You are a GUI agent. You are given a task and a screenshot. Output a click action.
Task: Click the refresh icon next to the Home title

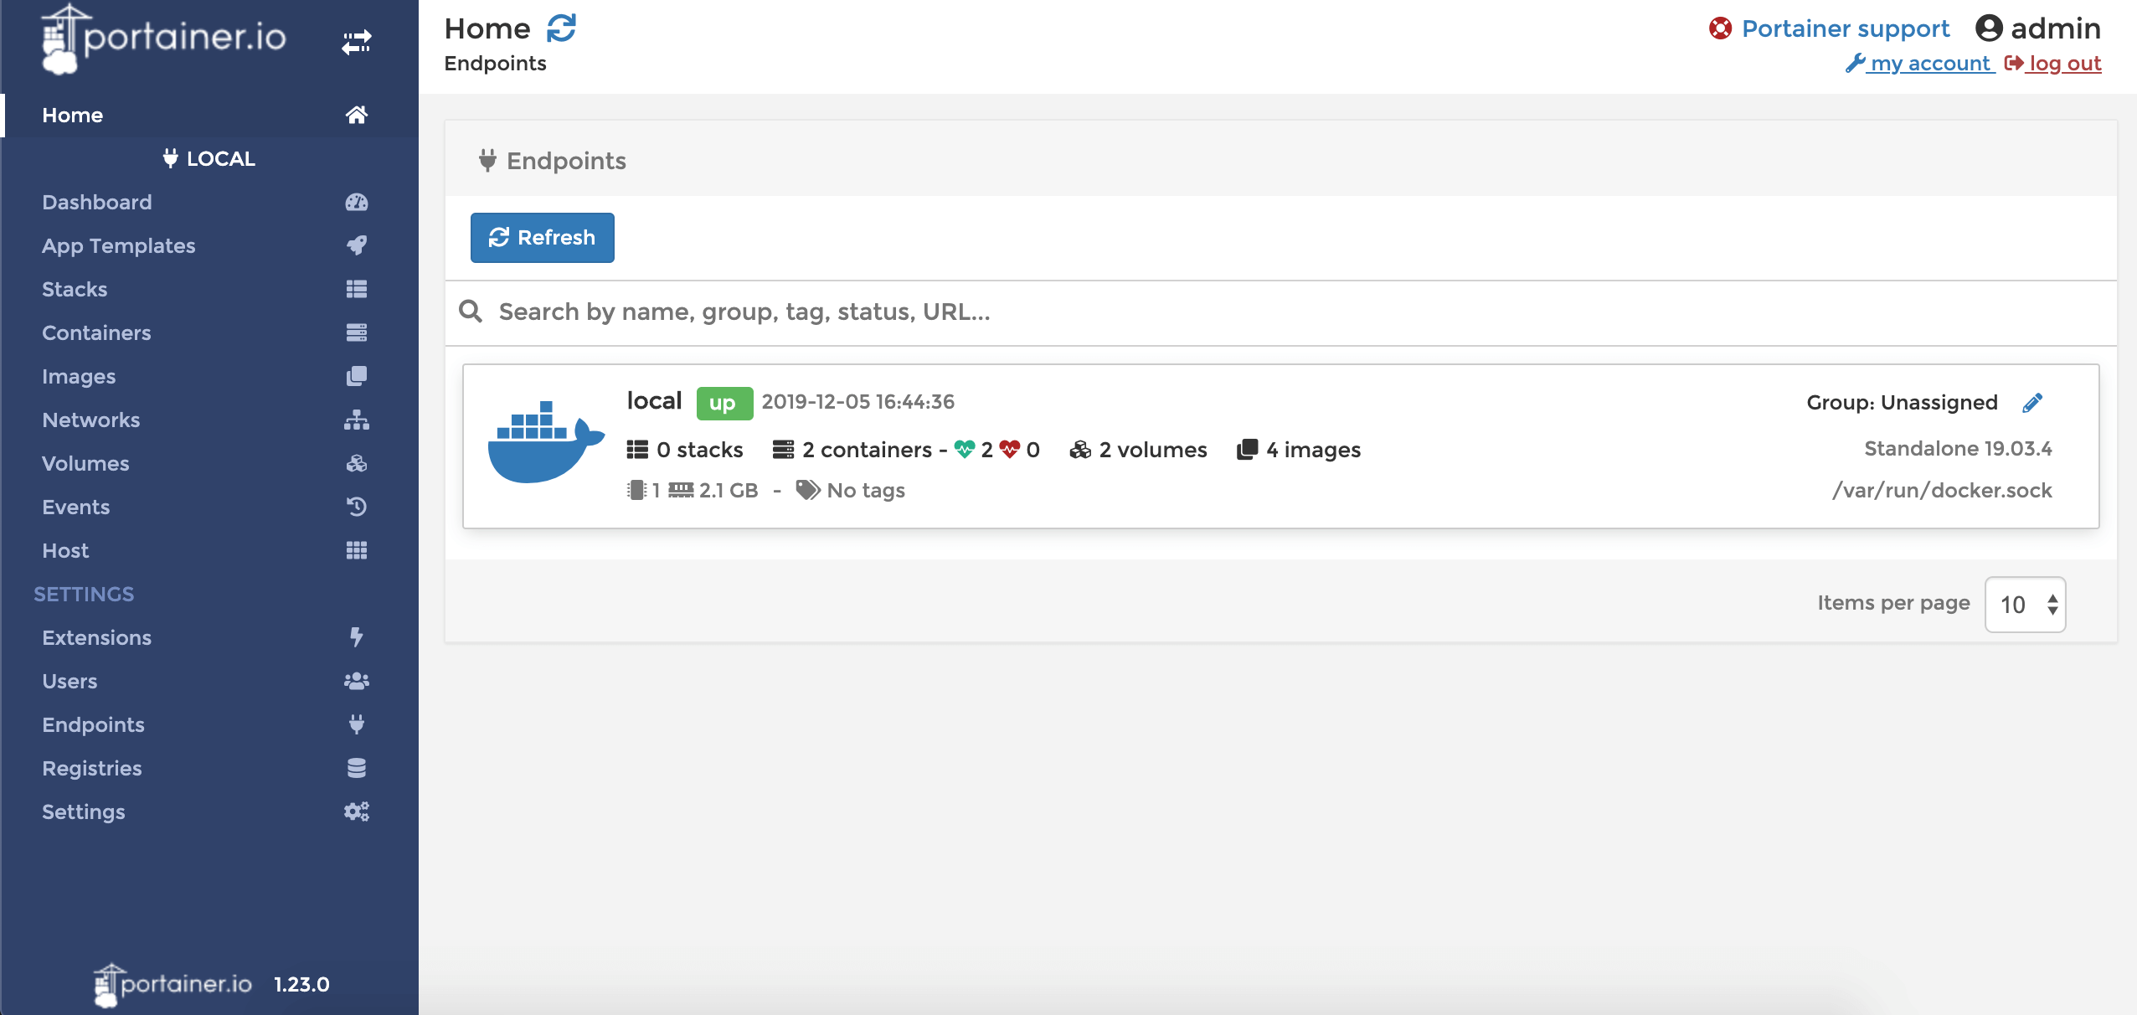tap(561, 28)
